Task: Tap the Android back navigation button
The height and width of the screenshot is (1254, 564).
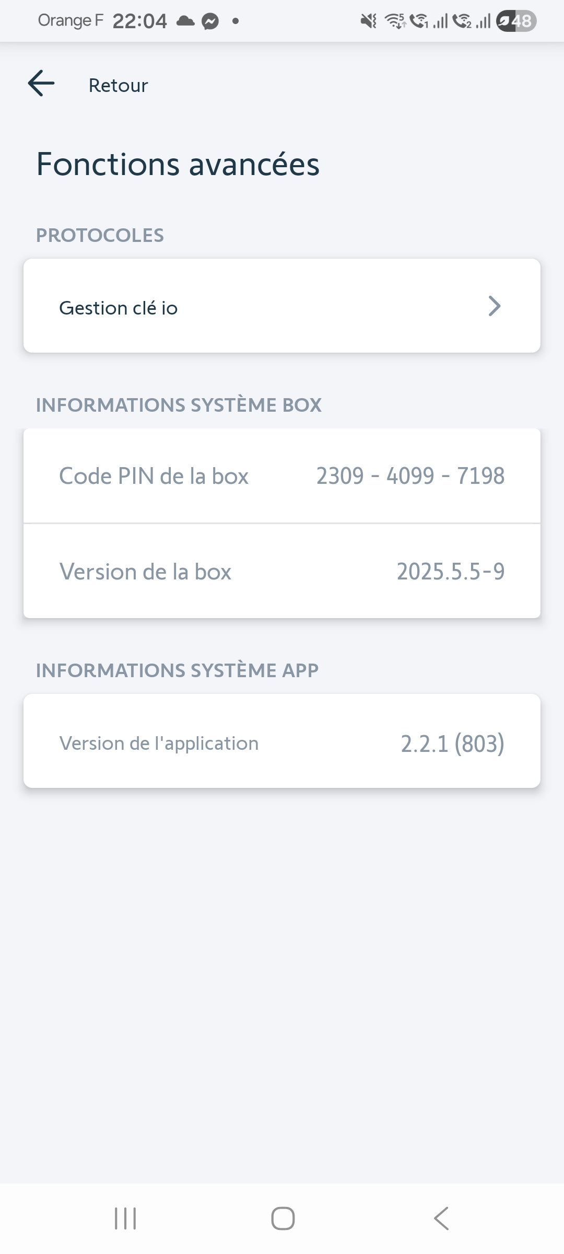Action: [441, 1218]
